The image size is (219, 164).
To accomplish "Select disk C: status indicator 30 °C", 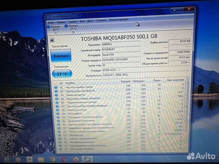I will 54,30.
